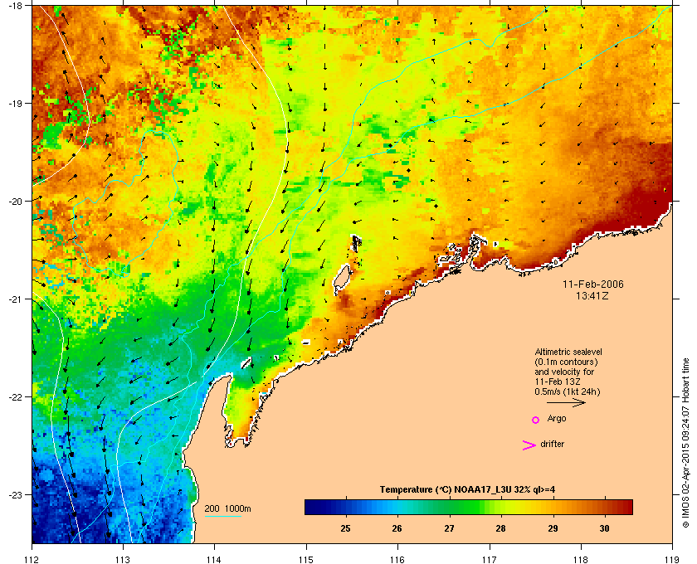Click the 'Argo' legend label

557,419
